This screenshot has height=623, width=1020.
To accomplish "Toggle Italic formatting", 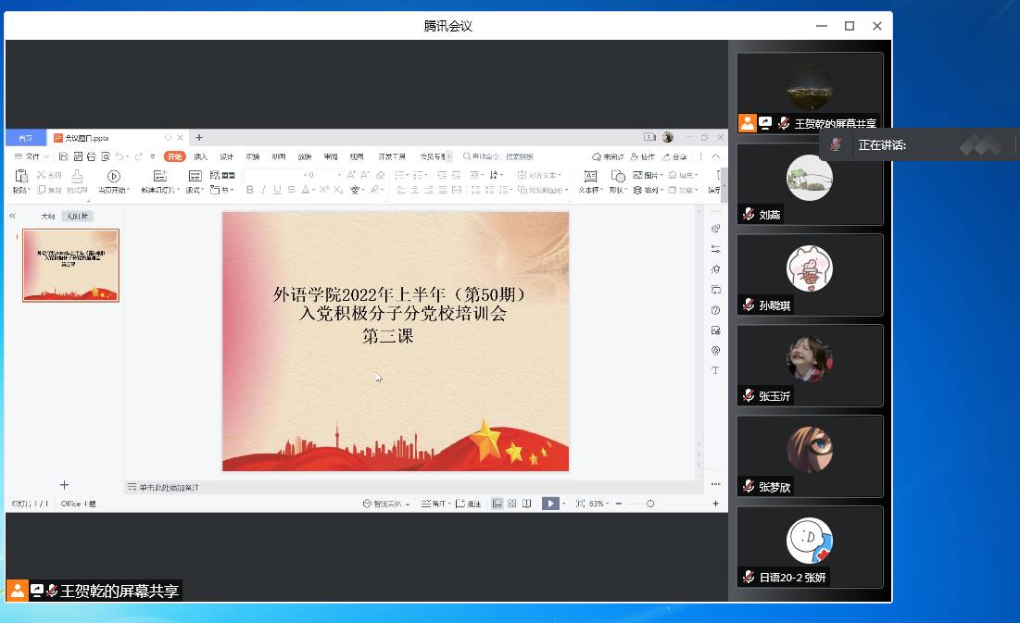I will pyautogui.click(x=264, y=190).
